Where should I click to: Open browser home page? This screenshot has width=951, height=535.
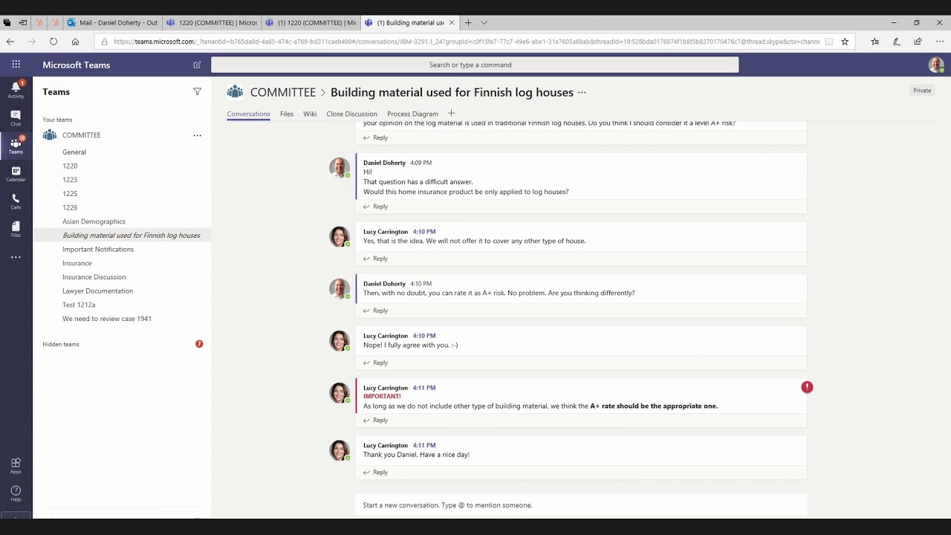75,42
